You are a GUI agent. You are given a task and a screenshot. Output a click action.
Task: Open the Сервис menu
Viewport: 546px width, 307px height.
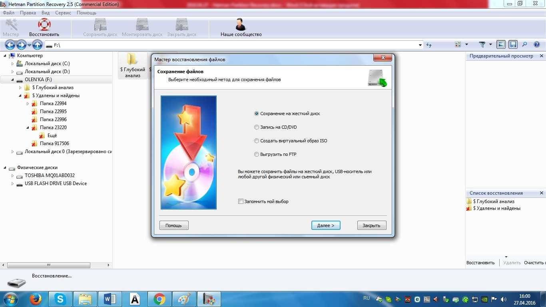click(x=63, y=13)
